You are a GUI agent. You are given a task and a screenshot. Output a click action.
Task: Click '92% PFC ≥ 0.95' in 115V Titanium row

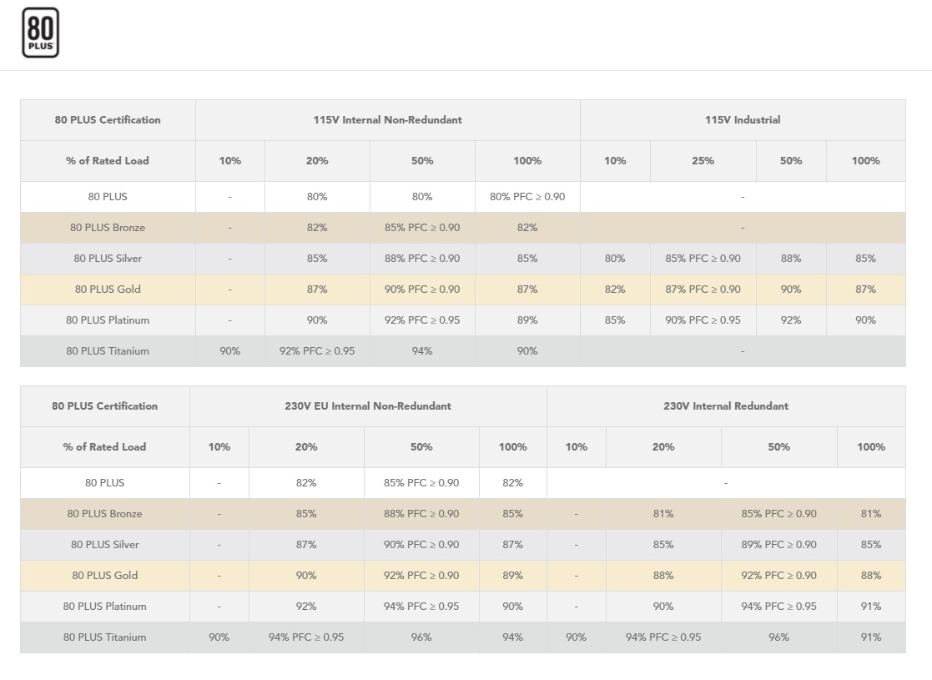click(x=317, y=351)
